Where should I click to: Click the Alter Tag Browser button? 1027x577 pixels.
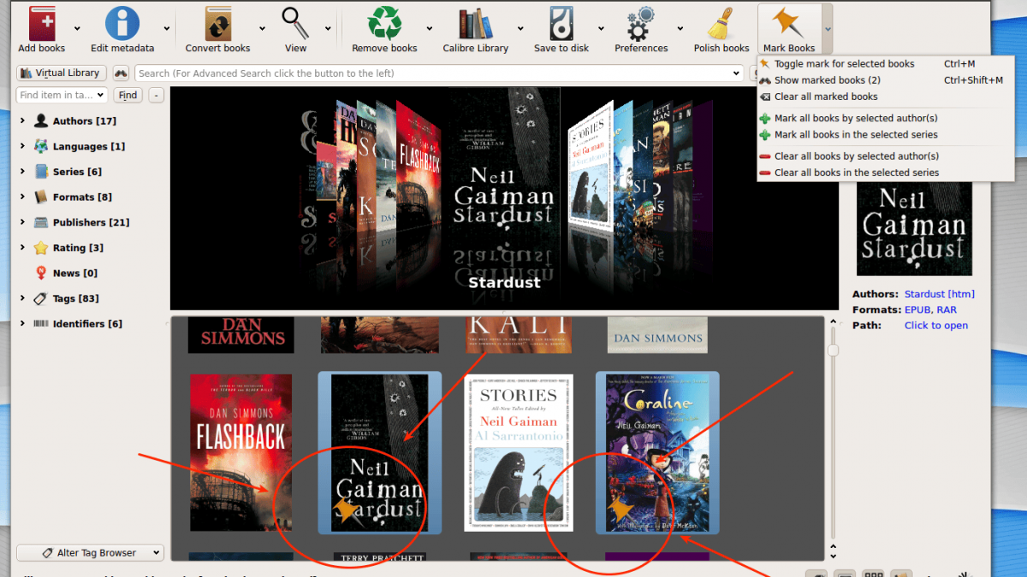pos(90,553)
